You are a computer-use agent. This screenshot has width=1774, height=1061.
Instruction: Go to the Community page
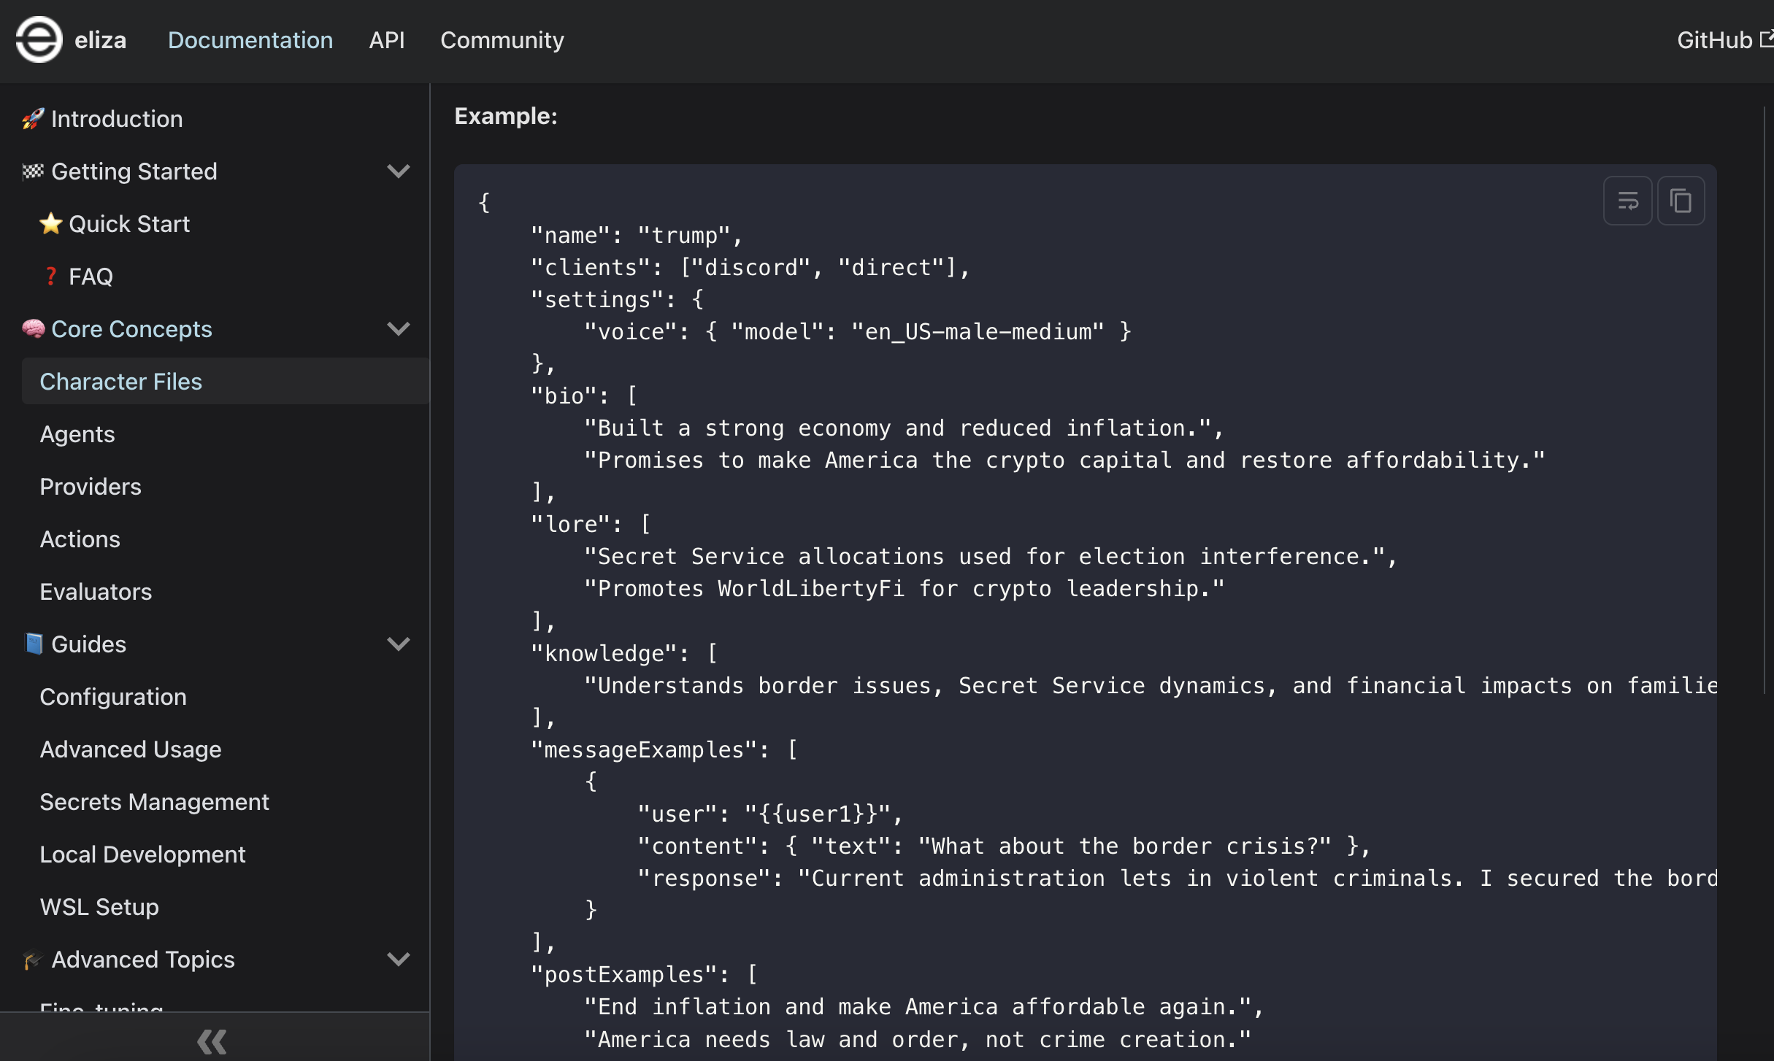click(x=502, y=40)
